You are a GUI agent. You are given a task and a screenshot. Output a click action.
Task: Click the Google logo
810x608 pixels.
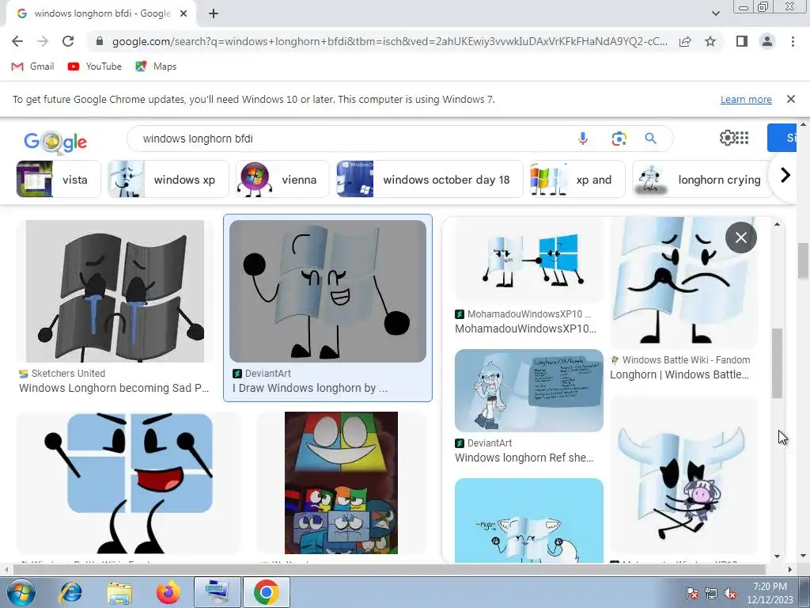[x=56, y=142]
